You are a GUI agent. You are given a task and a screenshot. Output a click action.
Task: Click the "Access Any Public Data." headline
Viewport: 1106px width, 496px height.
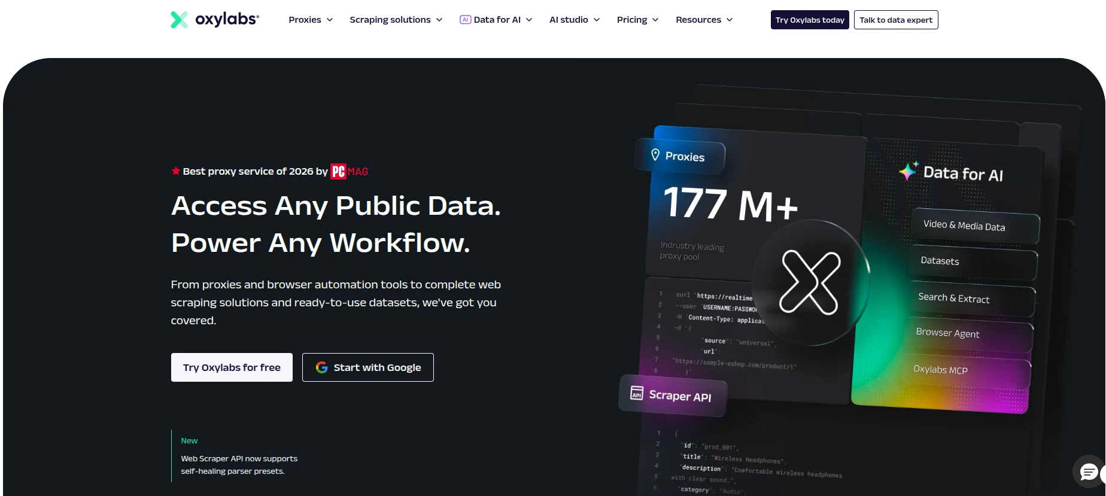click(x=336, y=206)
